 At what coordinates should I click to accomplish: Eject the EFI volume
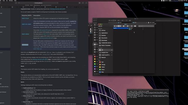coord(112,50)
